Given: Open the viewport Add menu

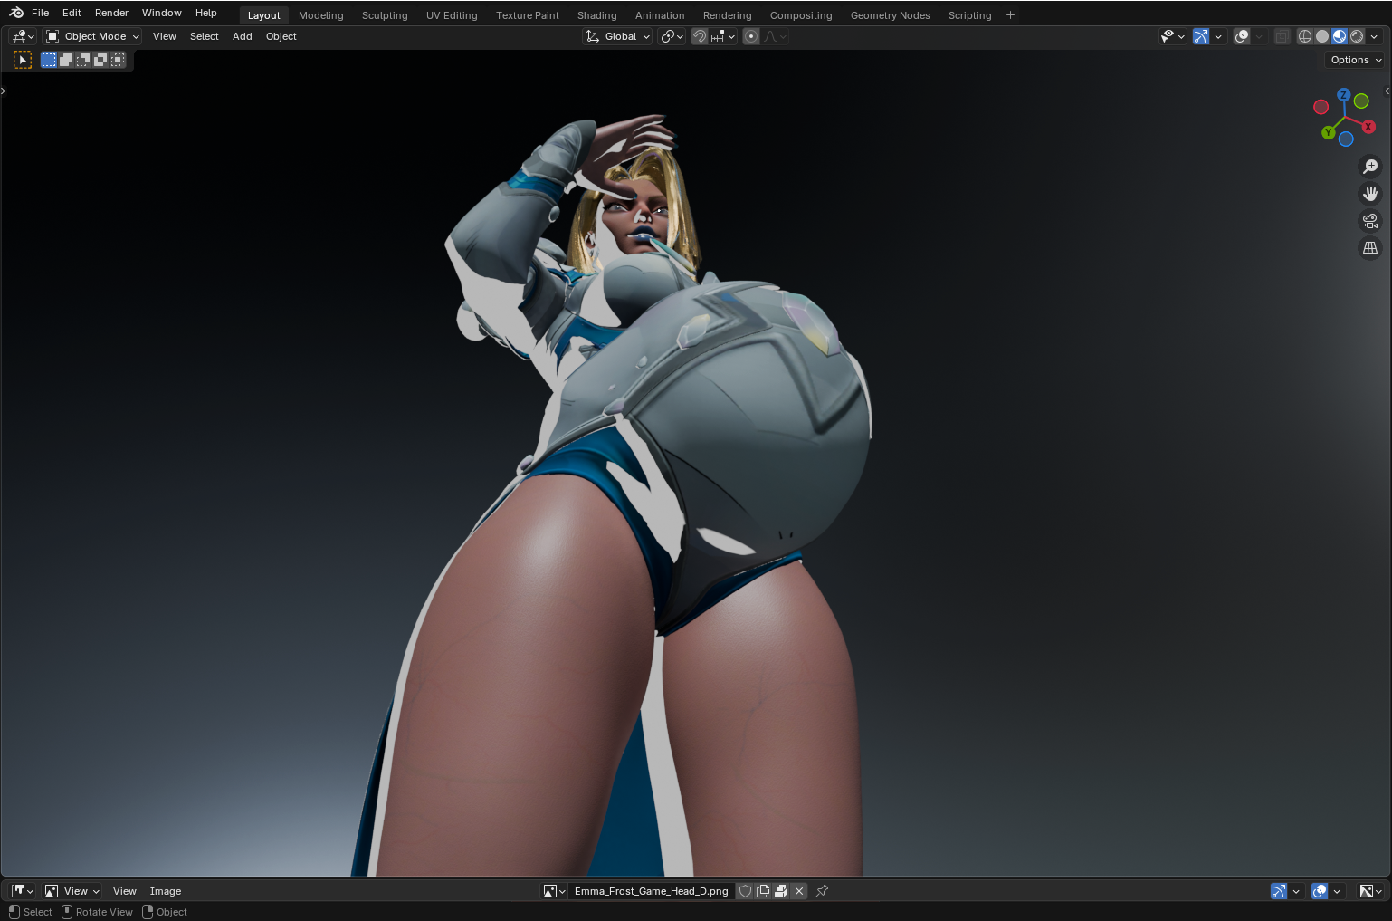Looking at the screenshot, I should pyautogui.click(x=243, y=36).
